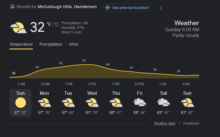Select the 4 PM point on temperature graph
220x137 pixels.
92,64
